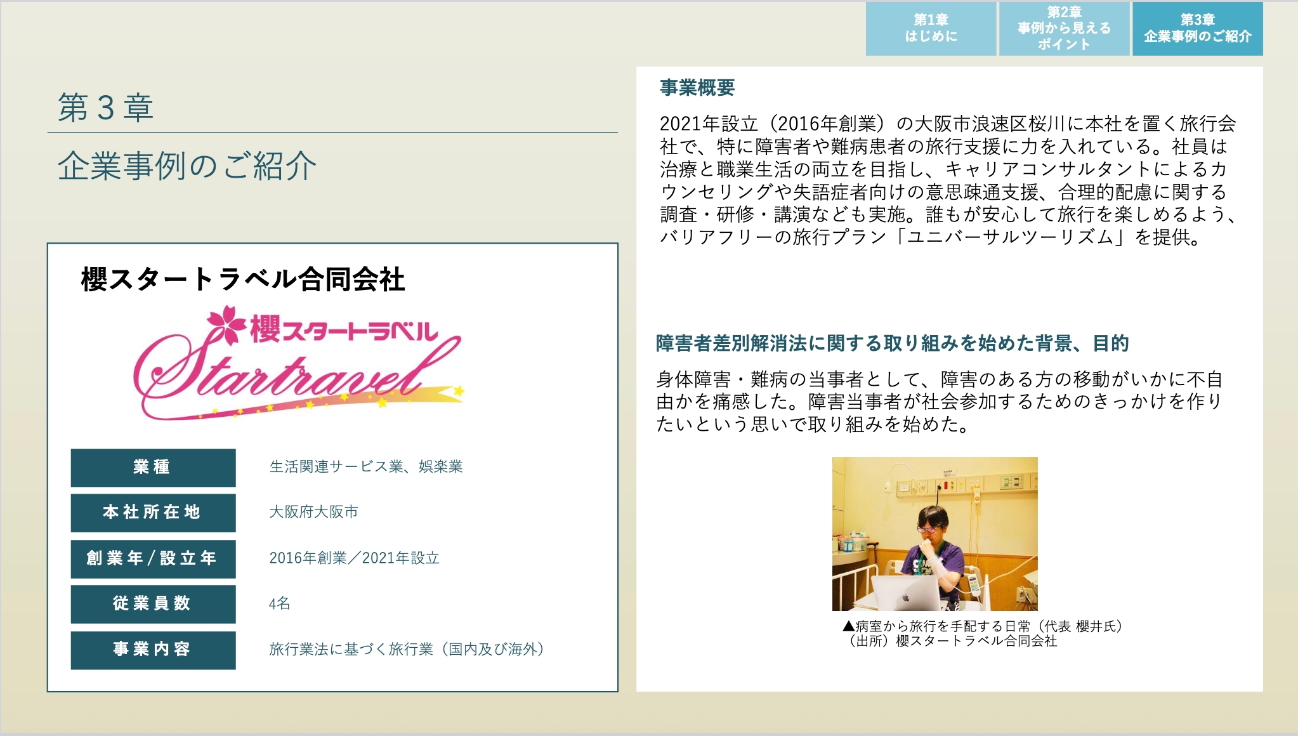
Task: Select the active 第3章 企業事例のご紹介 tab
Action: 1196,28
